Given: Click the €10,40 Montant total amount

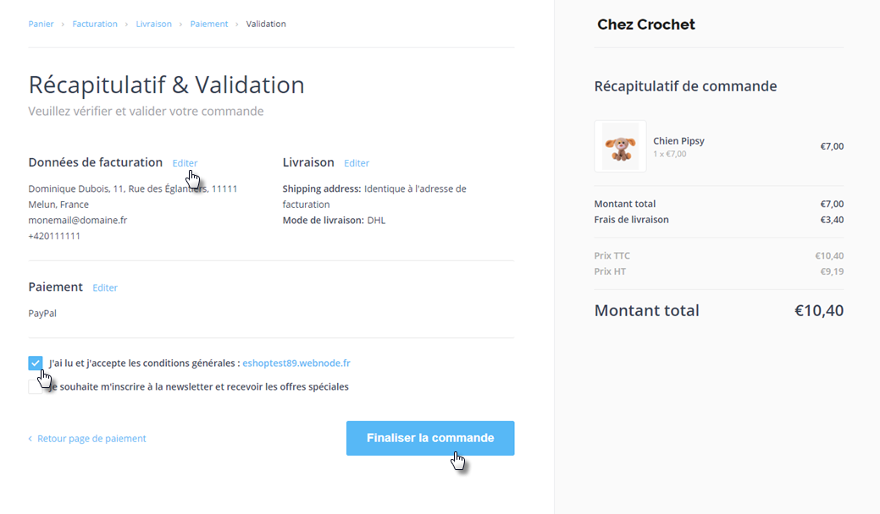Looking at the screenshot, I should click(x=818, y=310).
